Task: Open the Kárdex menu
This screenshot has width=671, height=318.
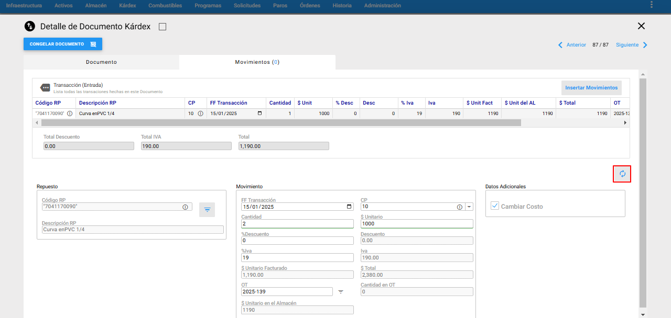Action: point(128,6)
